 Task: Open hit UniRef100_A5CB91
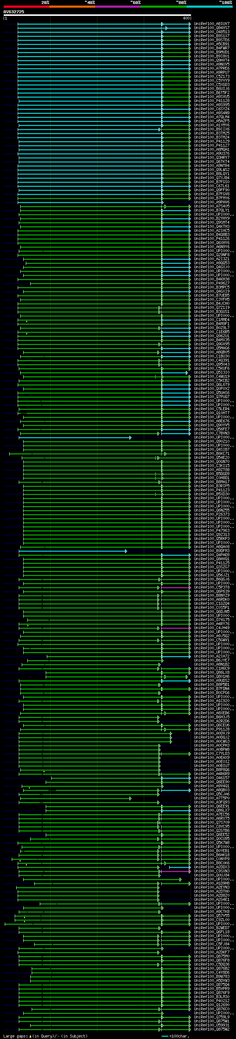tap(212, 44)
